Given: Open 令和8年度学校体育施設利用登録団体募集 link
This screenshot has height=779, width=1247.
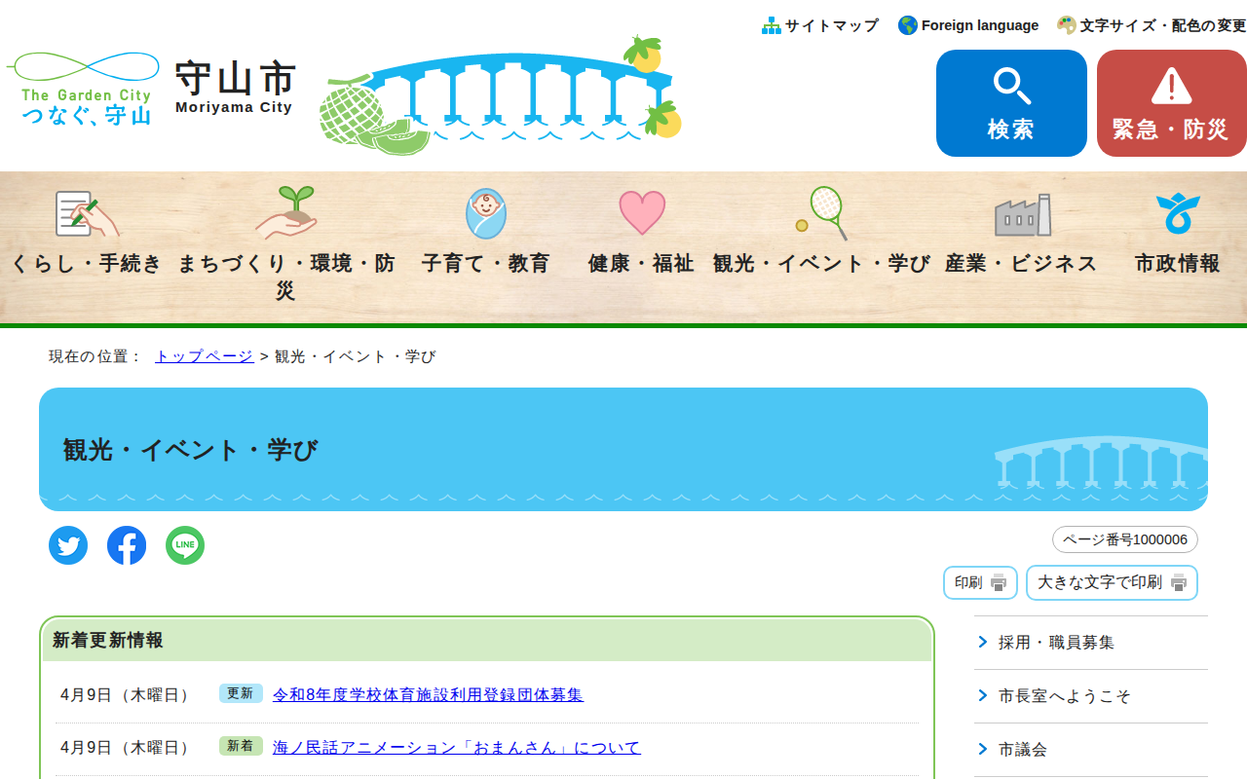Looking at the screenshot, I should pos(428,694).
